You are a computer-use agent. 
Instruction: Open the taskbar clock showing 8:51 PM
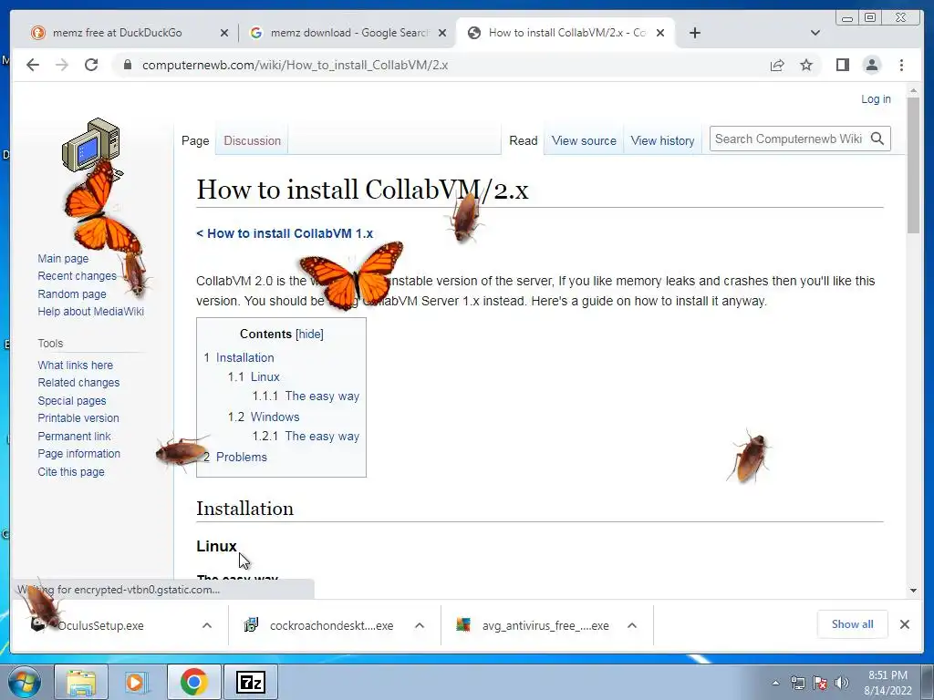point(887,683)
